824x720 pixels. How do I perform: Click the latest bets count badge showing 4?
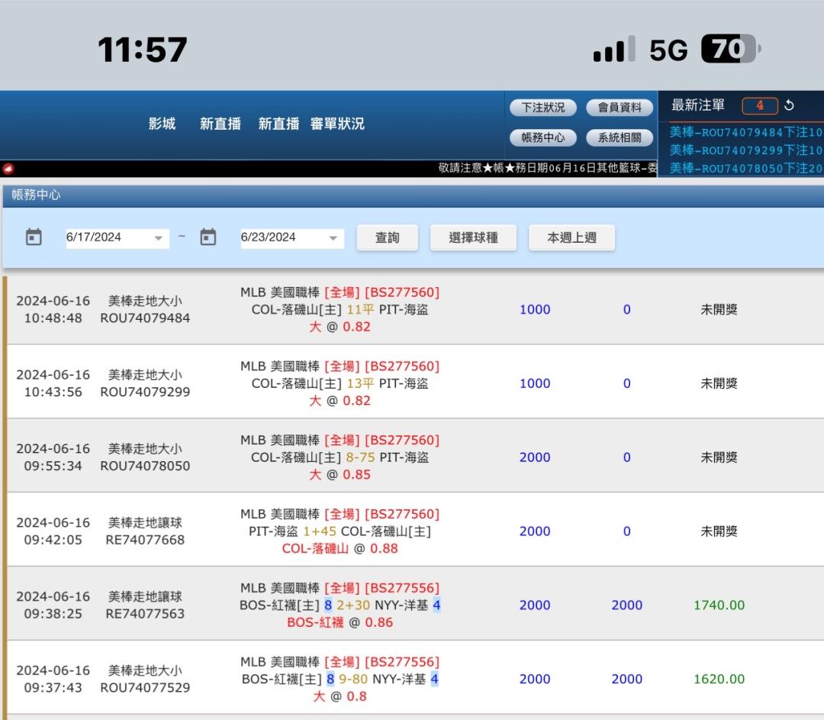click(x=760, y=105)
